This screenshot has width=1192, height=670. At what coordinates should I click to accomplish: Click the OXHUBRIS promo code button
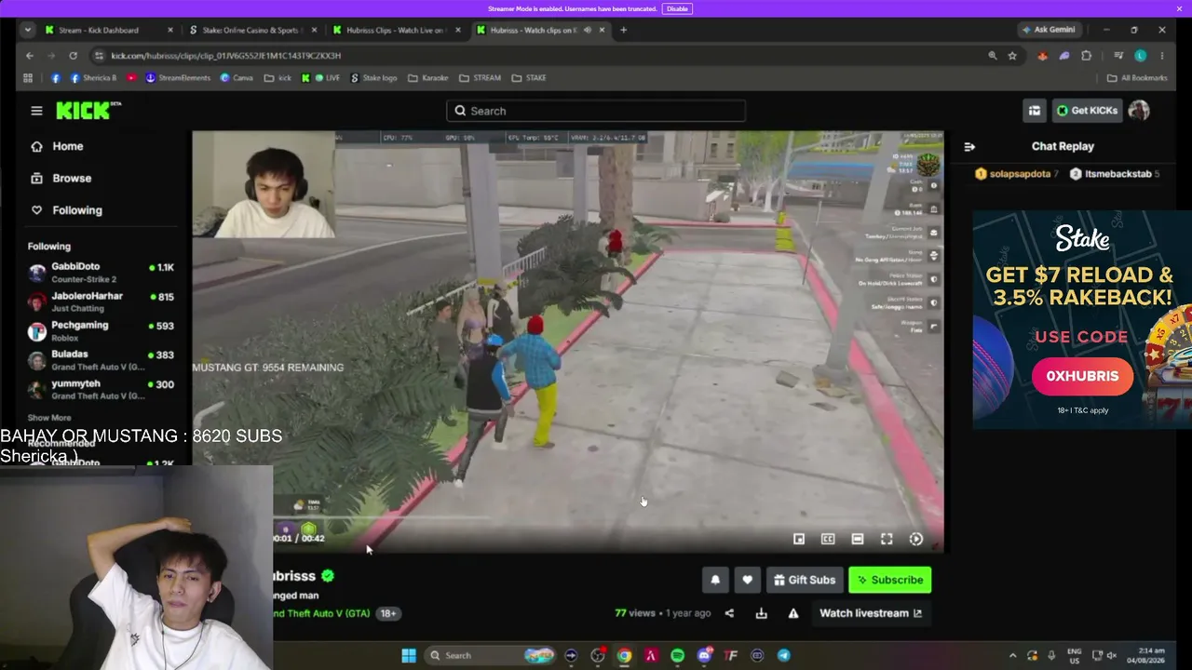pyautogui.click(x=1081, y=376)
